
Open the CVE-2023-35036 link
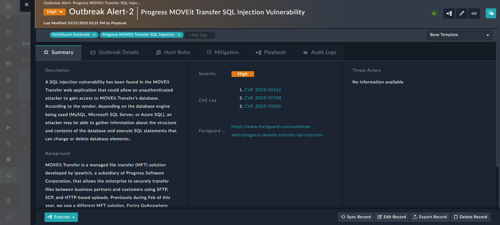tap(263, 106)
